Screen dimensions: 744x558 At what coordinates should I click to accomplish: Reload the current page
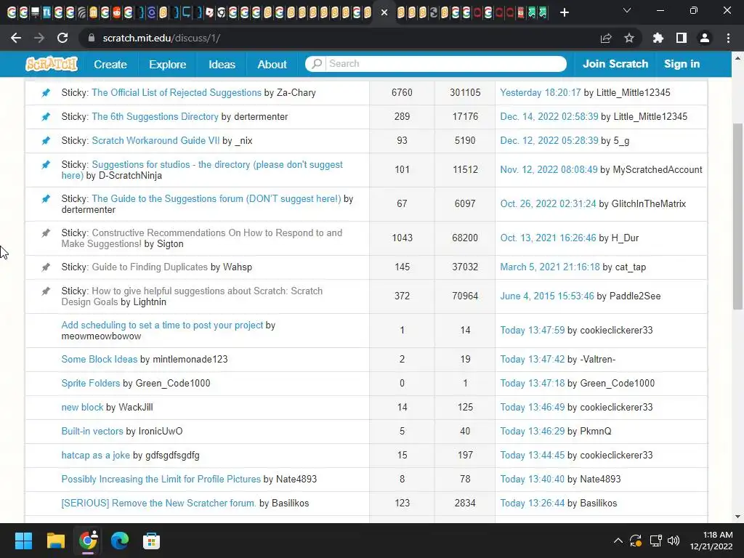[62, 38]
